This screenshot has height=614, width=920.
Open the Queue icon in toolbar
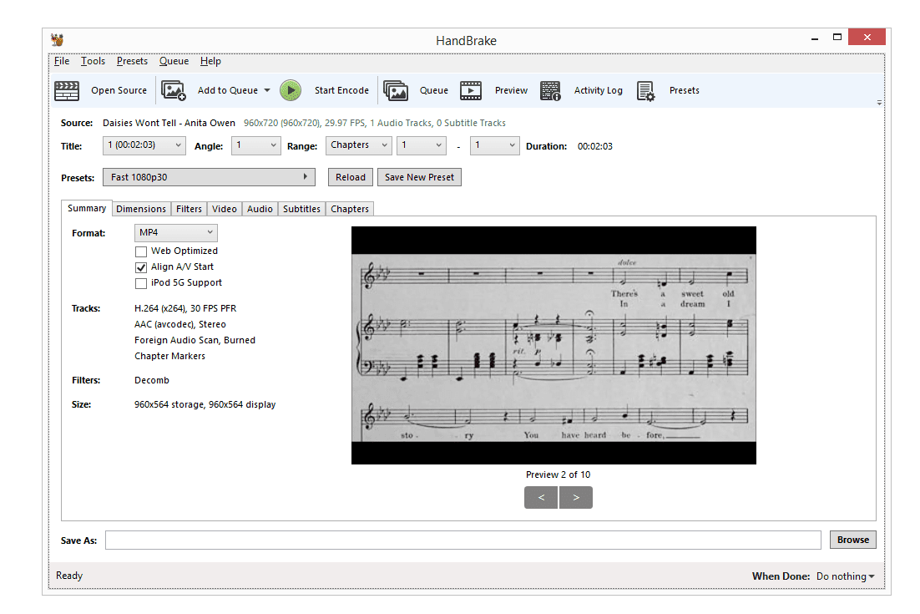(x=396, y=90)
